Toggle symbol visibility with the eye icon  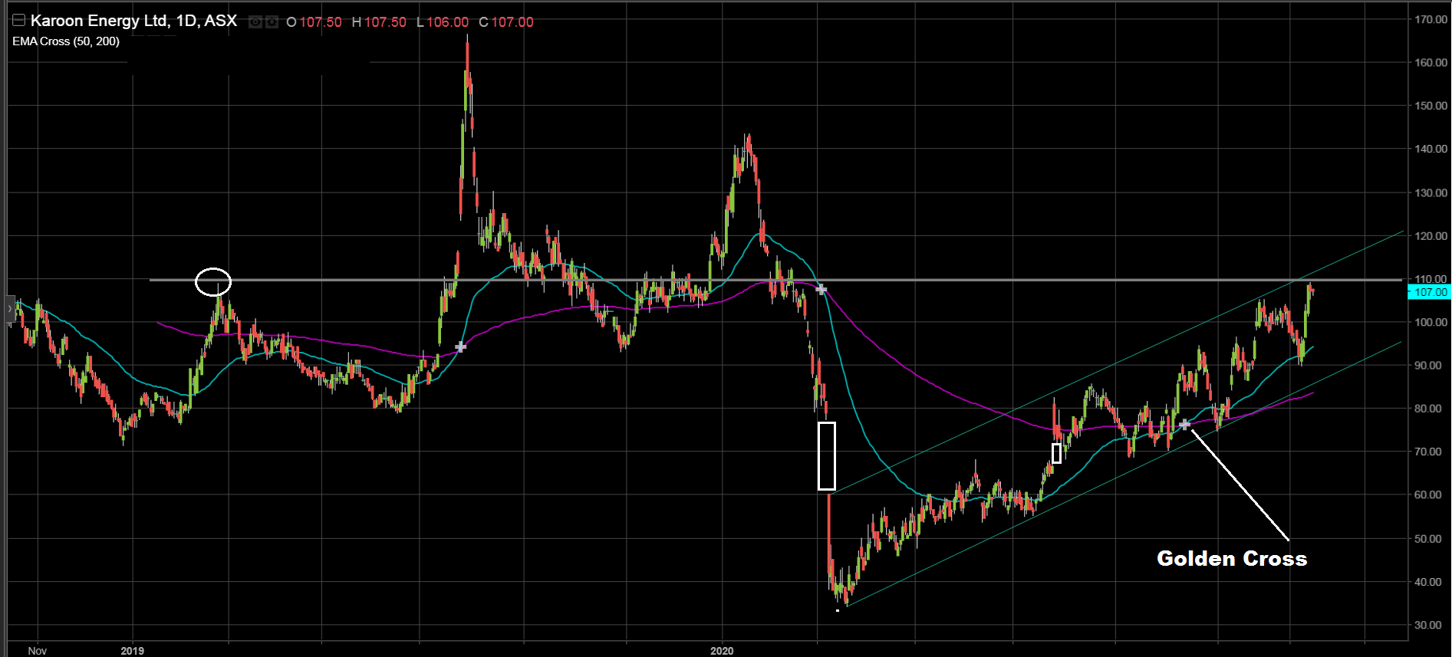(255, 22)
